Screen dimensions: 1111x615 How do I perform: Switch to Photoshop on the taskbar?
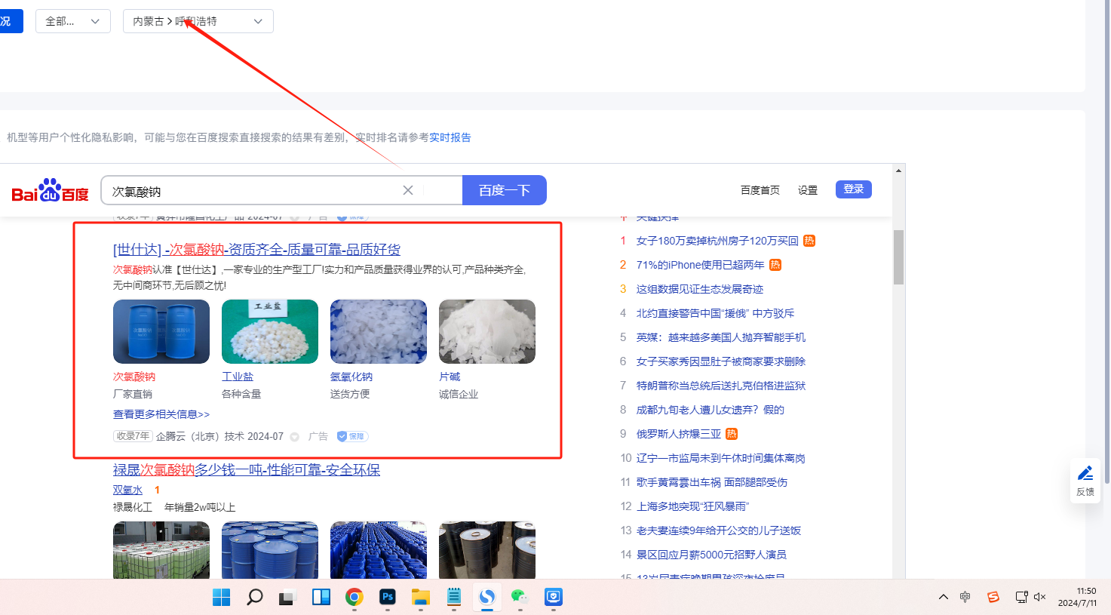tap(388, 597)
